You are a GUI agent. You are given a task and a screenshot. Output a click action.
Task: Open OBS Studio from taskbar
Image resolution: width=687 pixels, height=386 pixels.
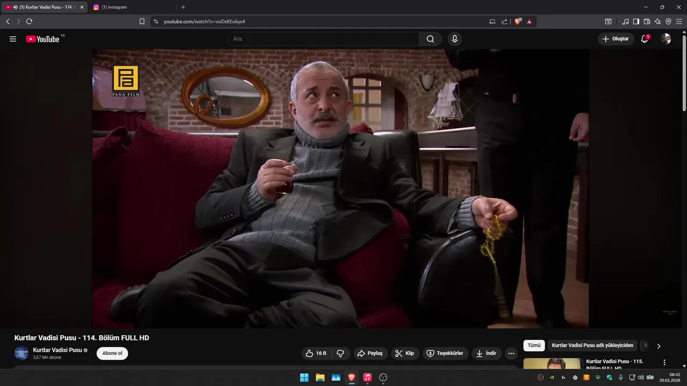383,377
